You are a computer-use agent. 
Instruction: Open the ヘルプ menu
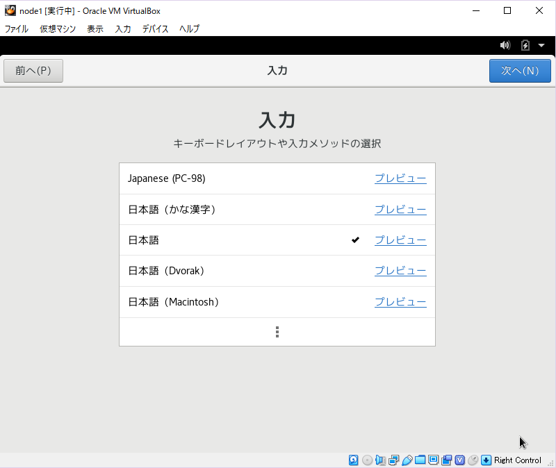(x=189, y=28)
